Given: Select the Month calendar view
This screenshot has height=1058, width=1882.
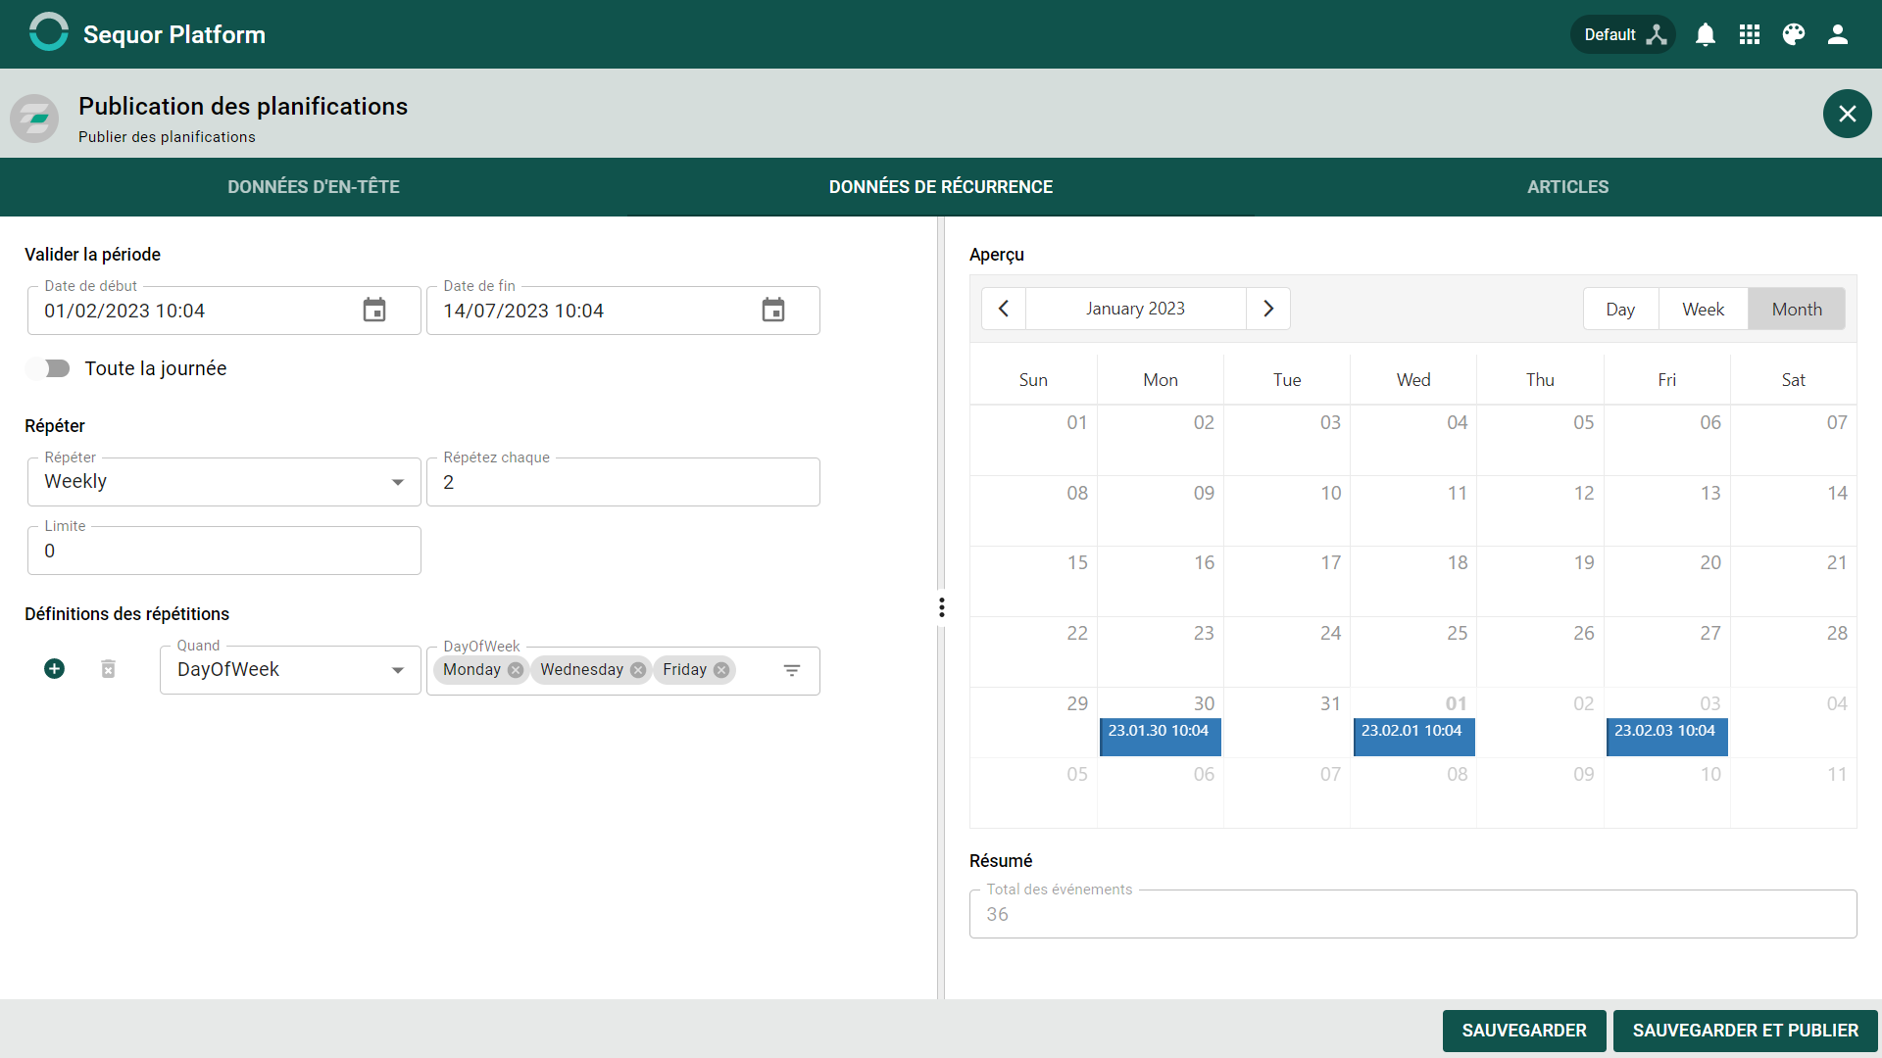Looking at the screenshot, I should point(1797,309).
